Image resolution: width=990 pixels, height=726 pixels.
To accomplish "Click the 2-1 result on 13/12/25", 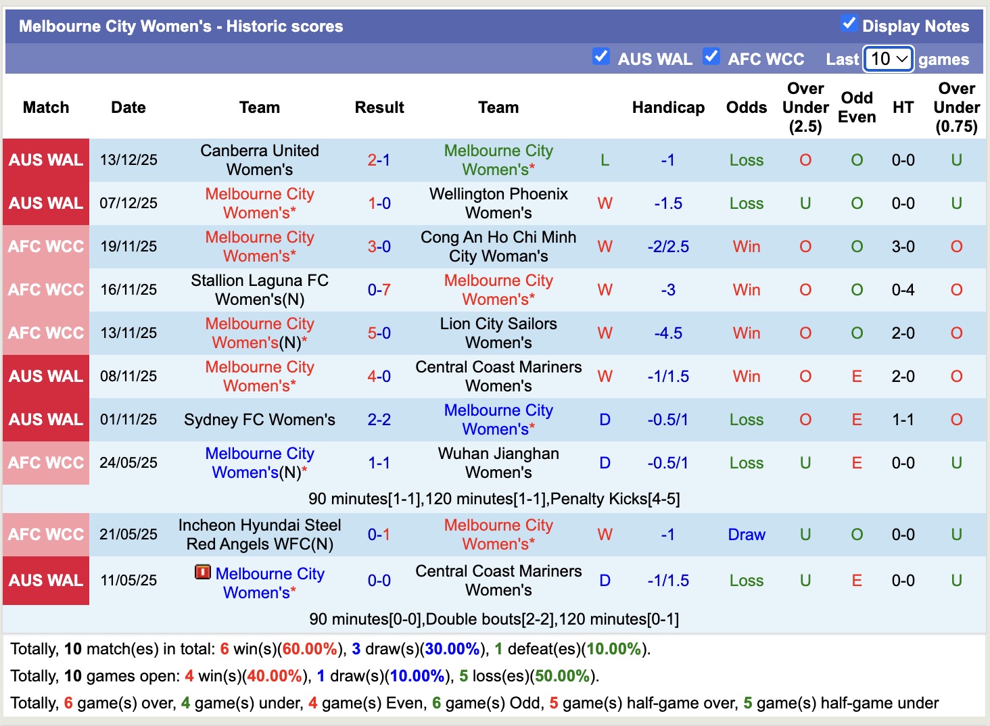I will click(379, 160).
